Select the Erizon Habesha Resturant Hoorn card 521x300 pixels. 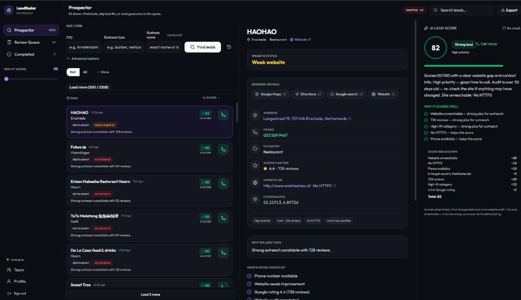click(x=150, y=191)
